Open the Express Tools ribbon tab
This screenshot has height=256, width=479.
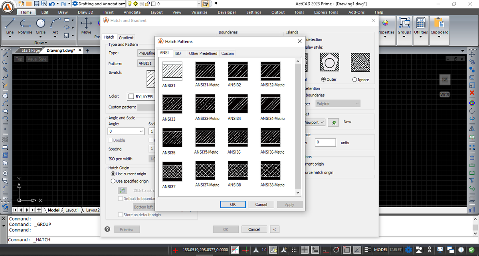click(x=326, y=12)
